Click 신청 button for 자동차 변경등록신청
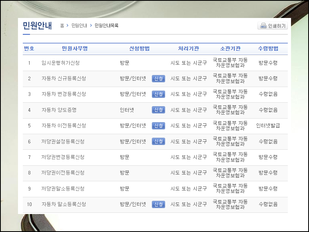309x232 pixels. point(158,94)
